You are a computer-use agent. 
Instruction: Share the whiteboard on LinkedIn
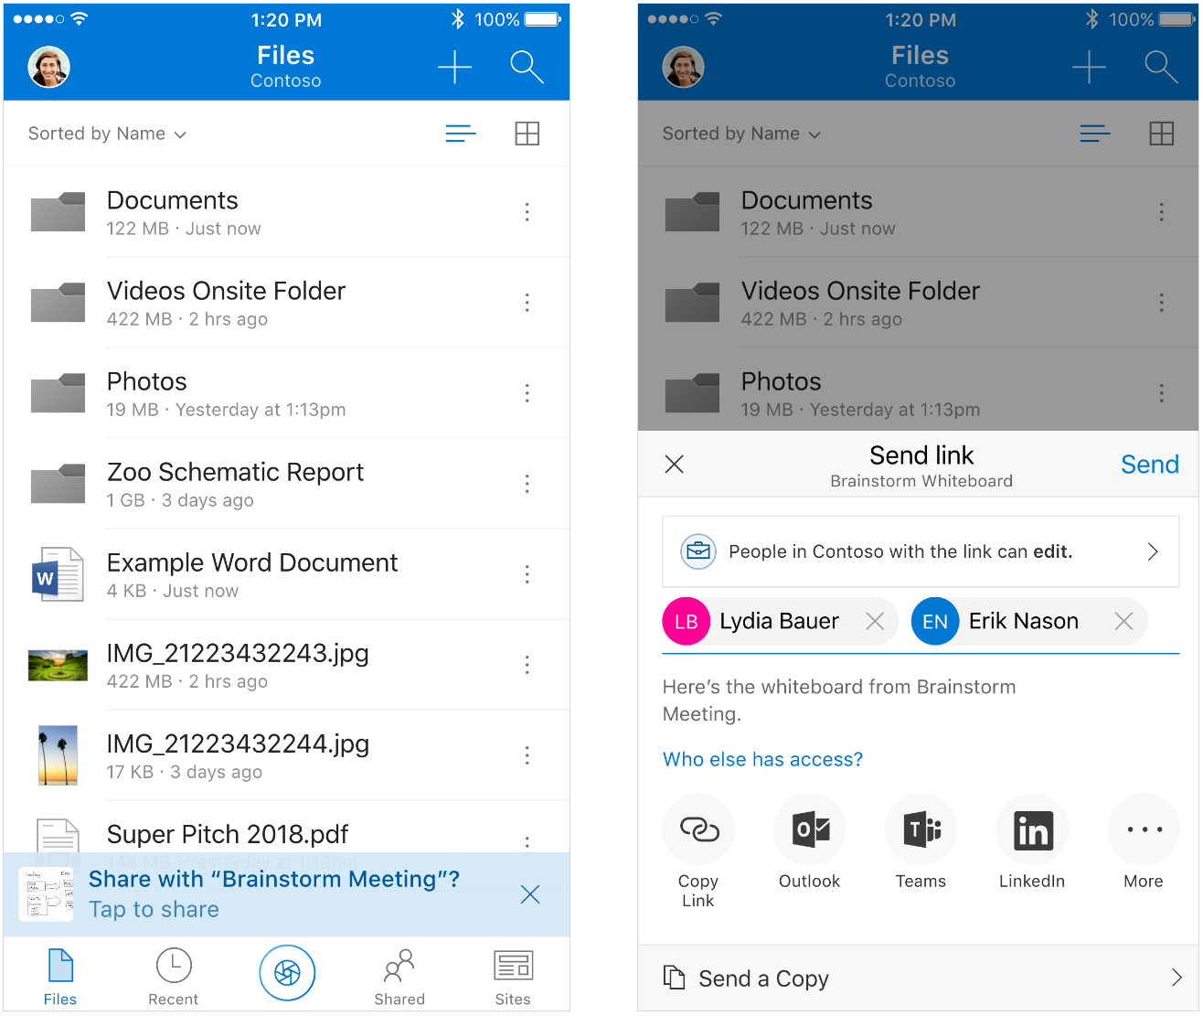coord(1032,830)
